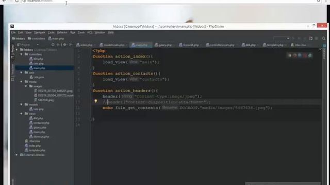Hide the Project panel with hide icon

[71, 45]
